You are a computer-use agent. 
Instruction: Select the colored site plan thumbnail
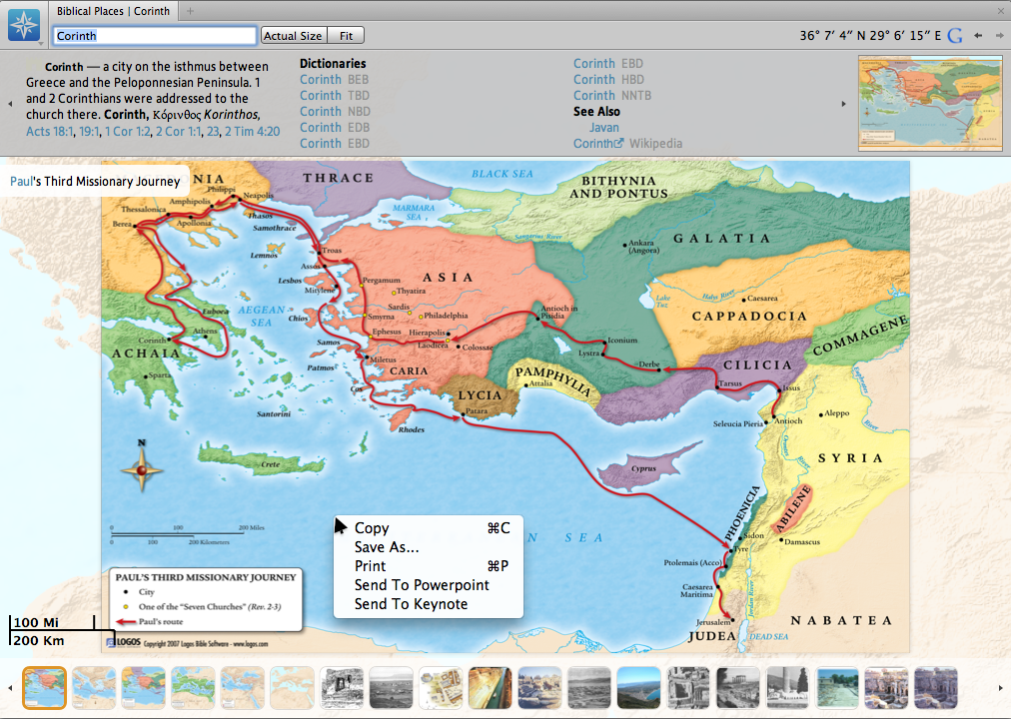tap(441, 688)
